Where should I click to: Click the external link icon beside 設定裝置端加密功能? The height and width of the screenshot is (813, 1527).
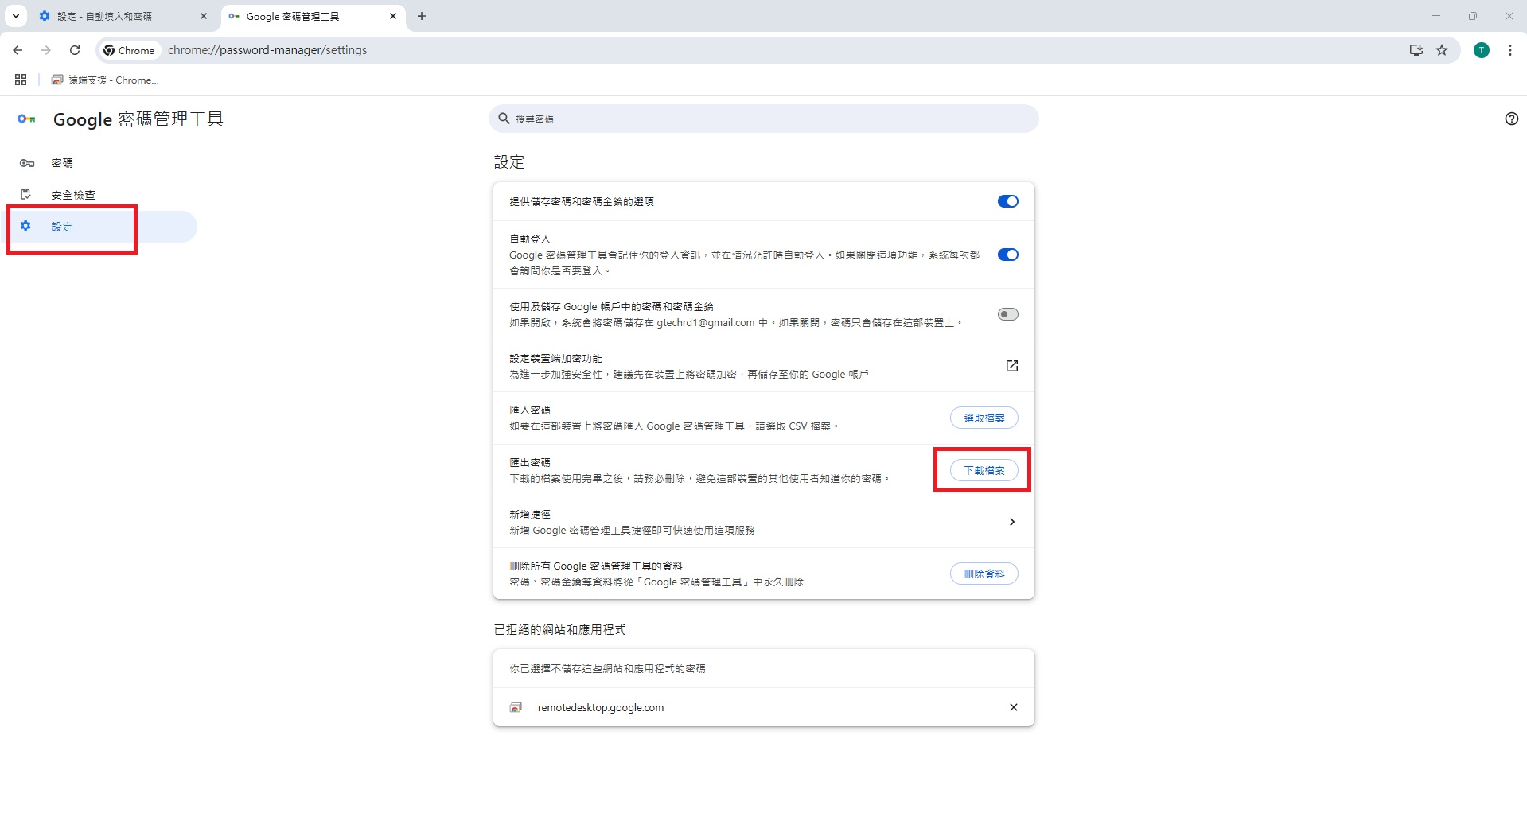coord(1011,366)
